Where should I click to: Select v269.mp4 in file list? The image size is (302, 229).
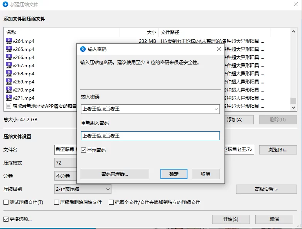[24, 81]
